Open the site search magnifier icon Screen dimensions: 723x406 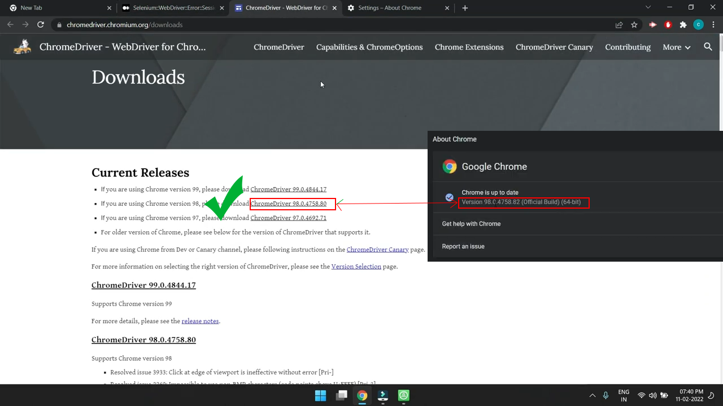coord(708,47)
